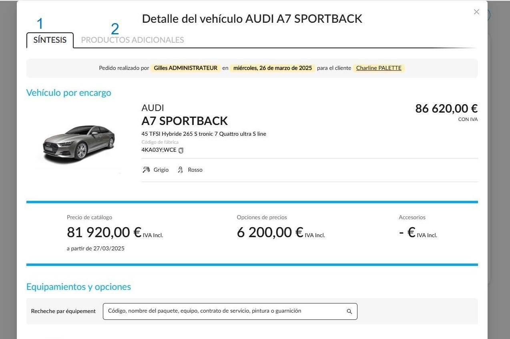
Task: Open customer Charline PALETTE link
Action: (x=379, y=68)
